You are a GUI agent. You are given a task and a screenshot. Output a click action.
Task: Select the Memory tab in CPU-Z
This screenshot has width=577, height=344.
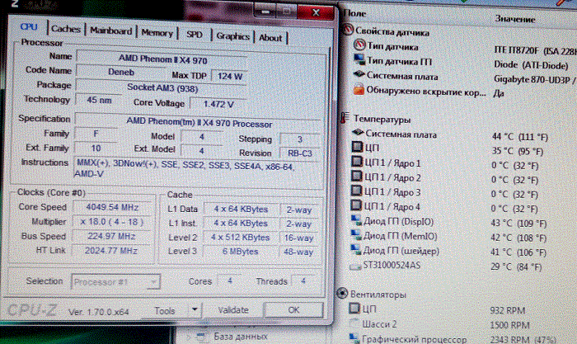(157, 33)
